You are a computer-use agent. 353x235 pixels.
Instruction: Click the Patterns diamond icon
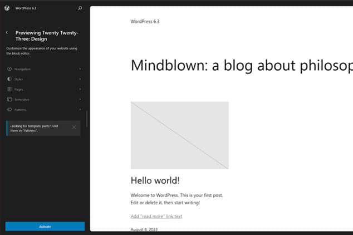coord(9,110)
